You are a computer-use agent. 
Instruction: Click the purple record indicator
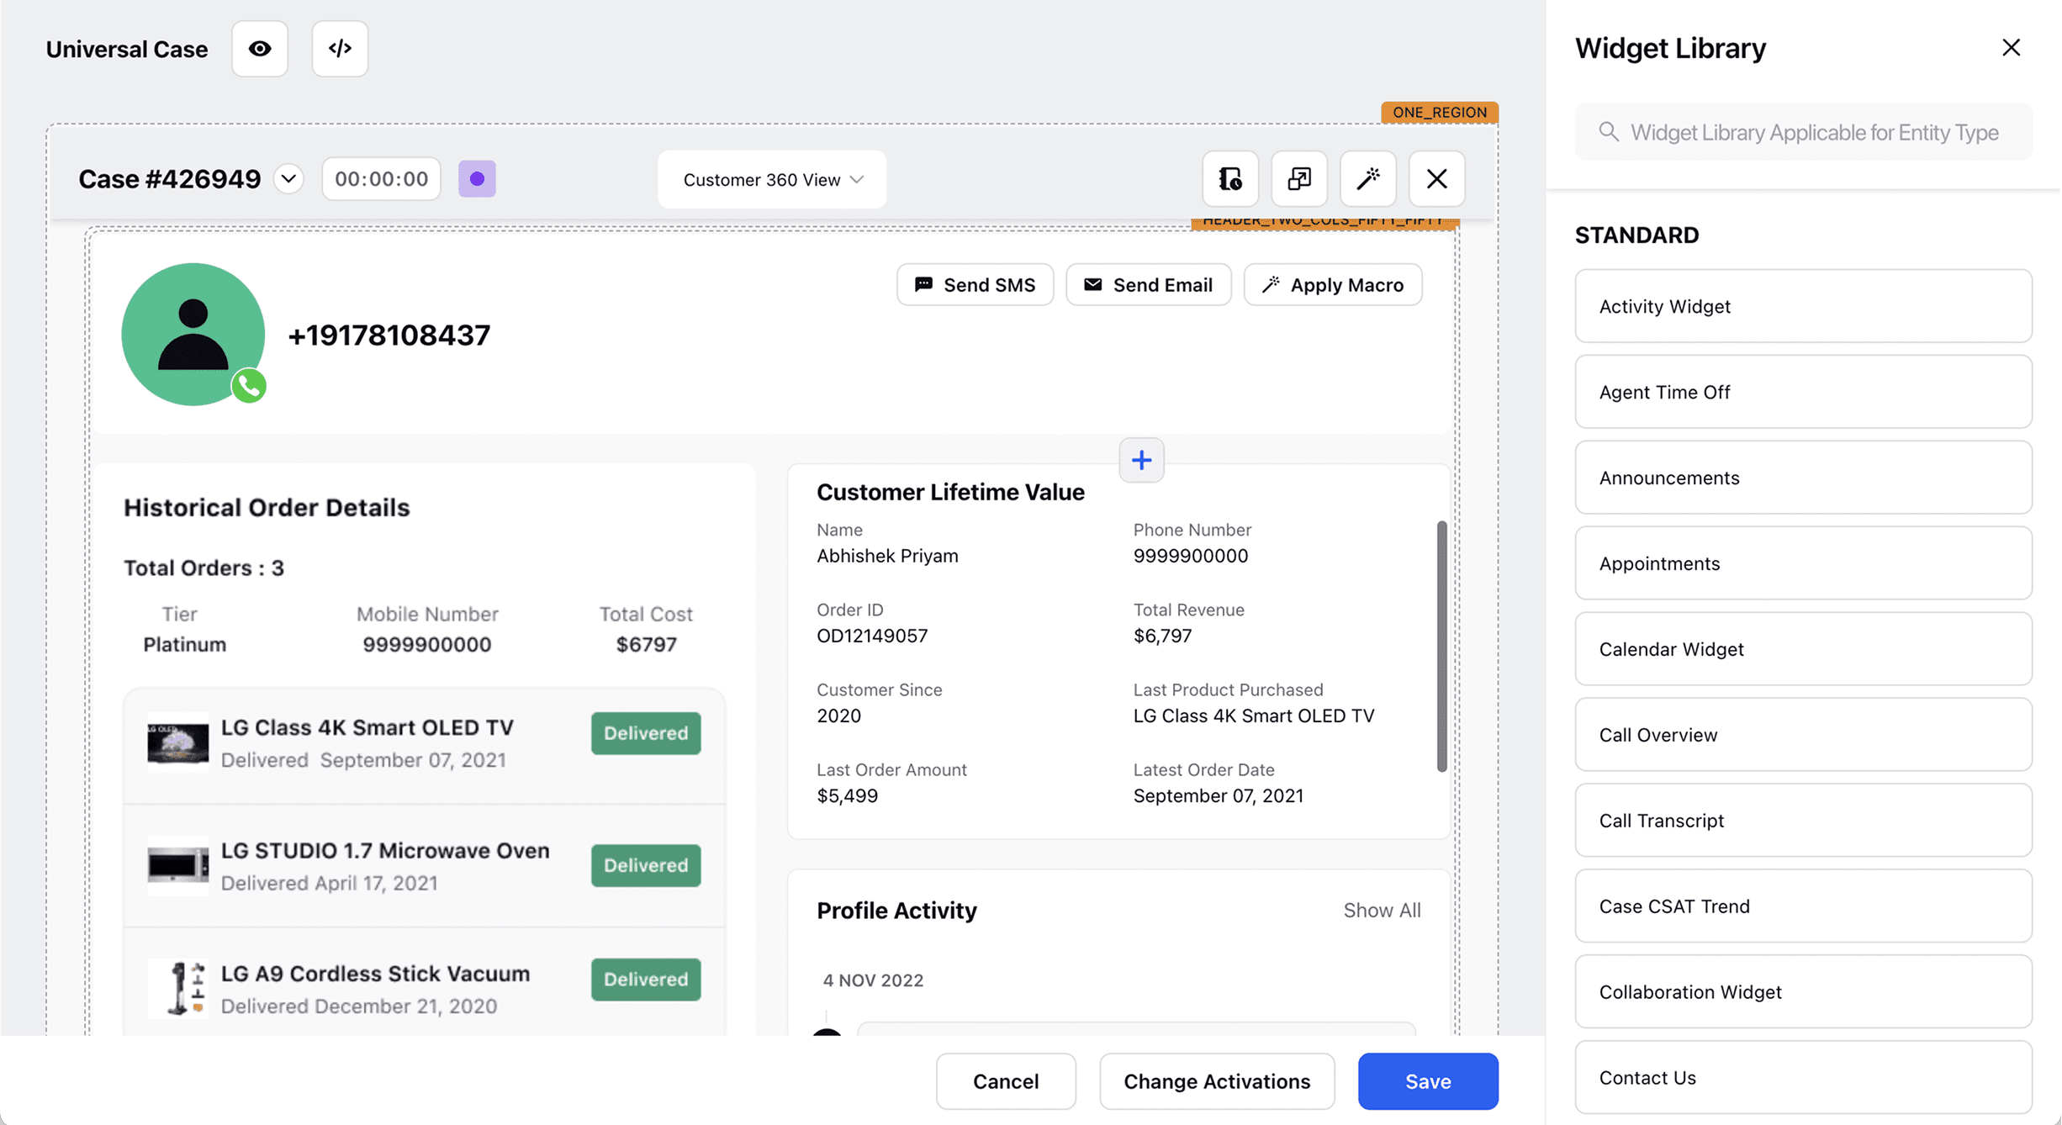477,179
